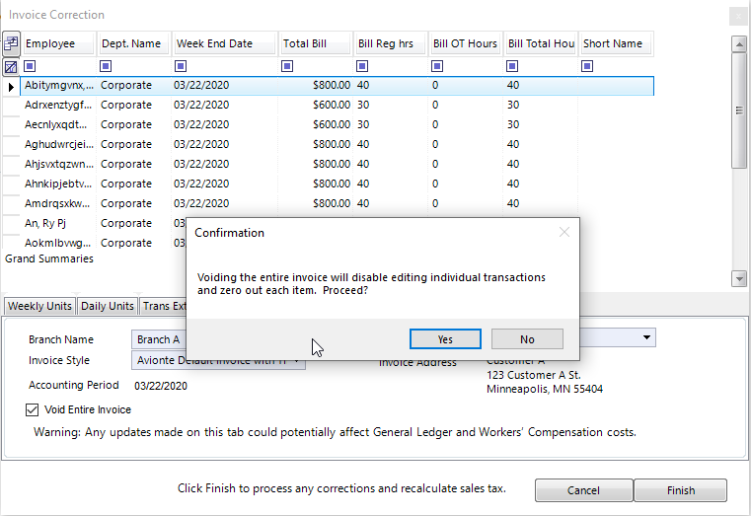Open Total Bill column filter operator icon
Viewport: 751px width, 516px height.
[287, 66]
